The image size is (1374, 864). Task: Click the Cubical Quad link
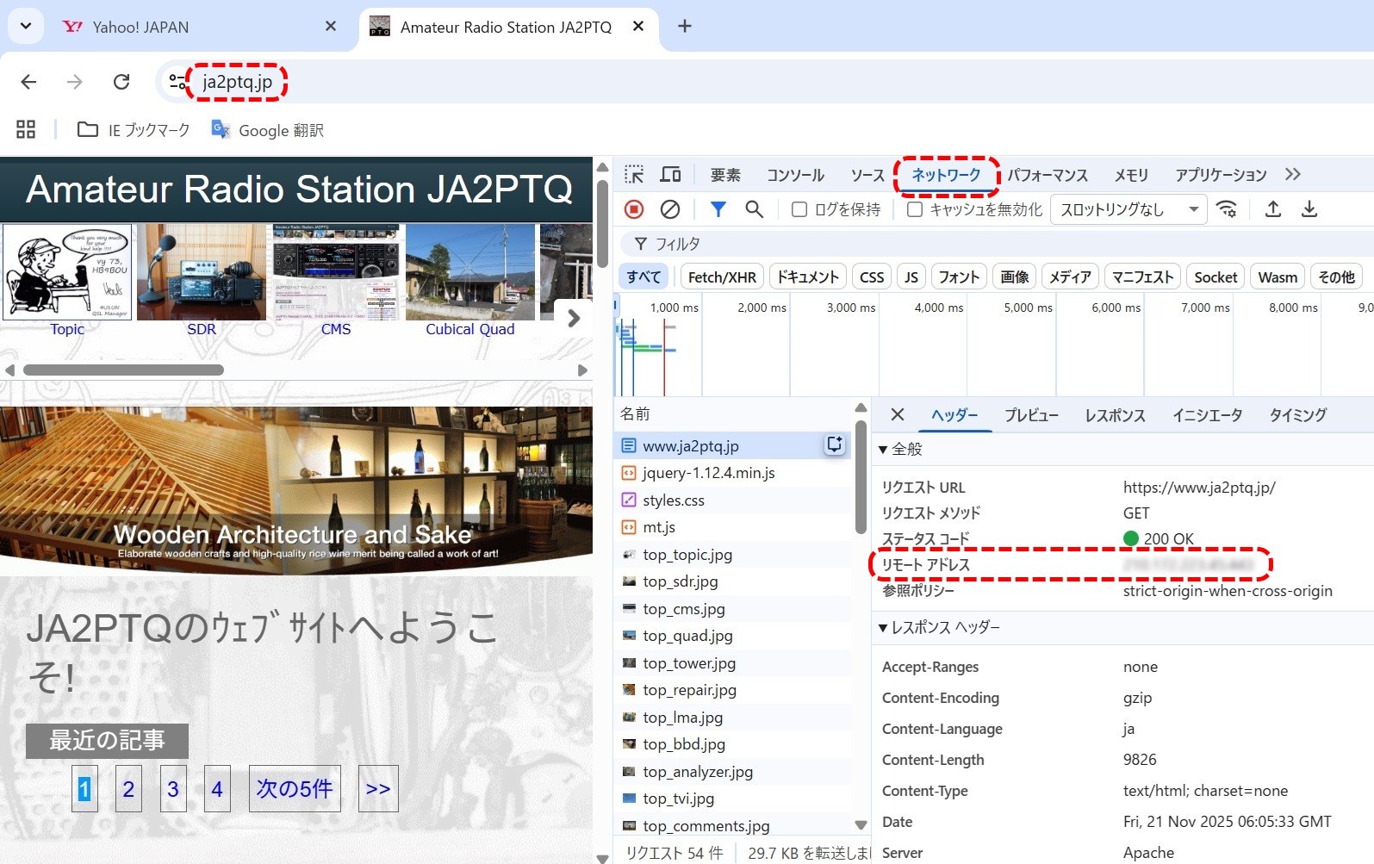click(x=469, y=329)
